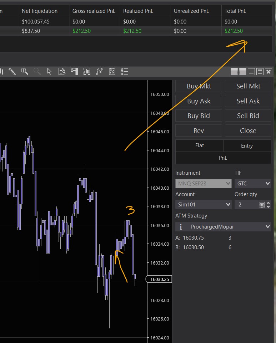Click the zoom in magnifier icon
The width and height of the screenshot is (276, 343).
pos(25,71)
